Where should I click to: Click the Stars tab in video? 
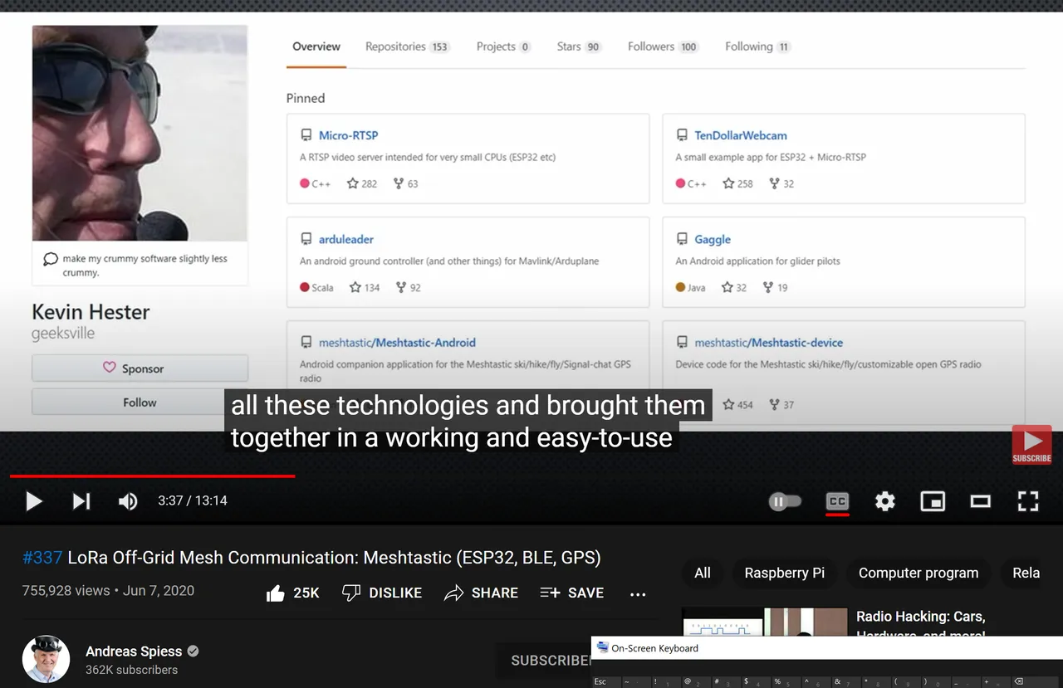pyautogui.click(x=579, y=46)
